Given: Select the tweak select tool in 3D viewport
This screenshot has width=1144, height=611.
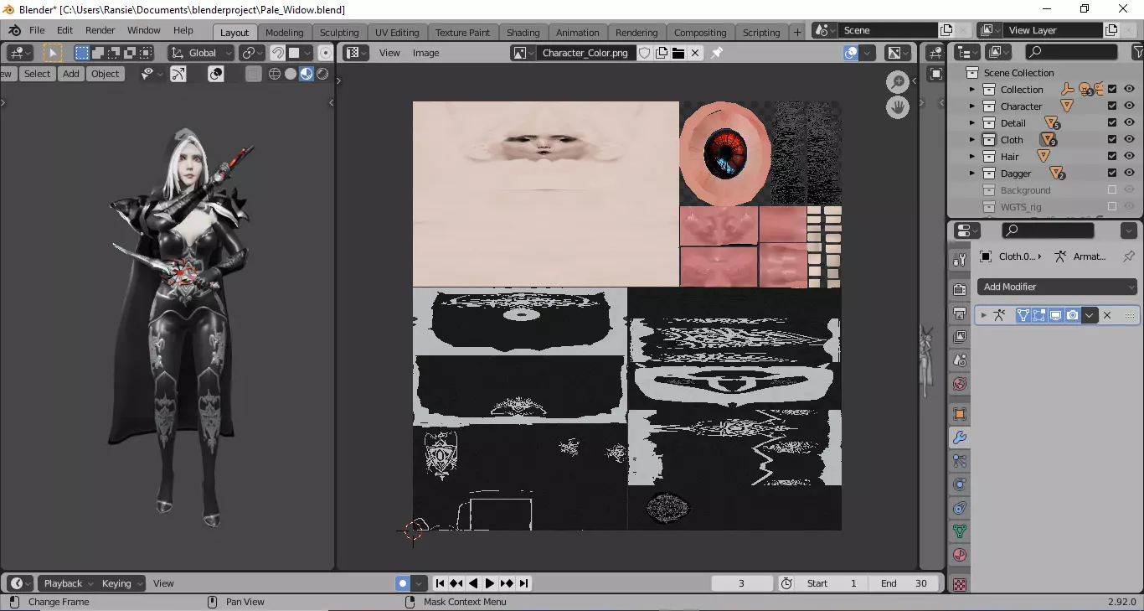Looking at the screenshot, I should (x=53, y=53).
